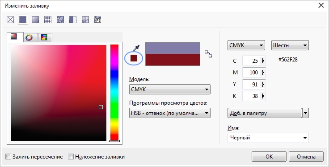329x167 pixels.
Task: Open the Модель CMYK dropdown
Action: click(170, 90)
